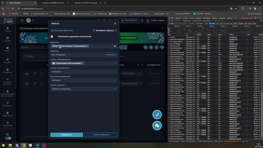
Task: Tick the Запомнить фильтр checkbox
Action: pos(94,30)
